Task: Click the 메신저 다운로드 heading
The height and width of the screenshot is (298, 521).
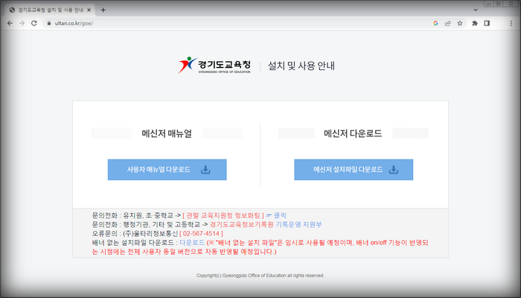Action: tap(353, 133)
